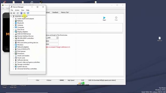Click the Flash Tool progress bar
The height and width of the screenshot is (93, 166).
click(75, 78)
